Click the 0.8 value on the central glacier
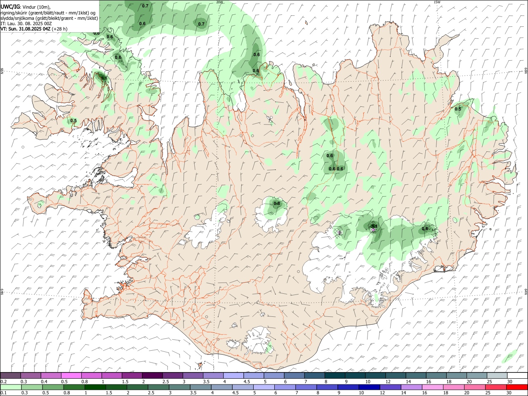Screen dimensions: 528x396 pyautogui.click(x=277, y=203)
